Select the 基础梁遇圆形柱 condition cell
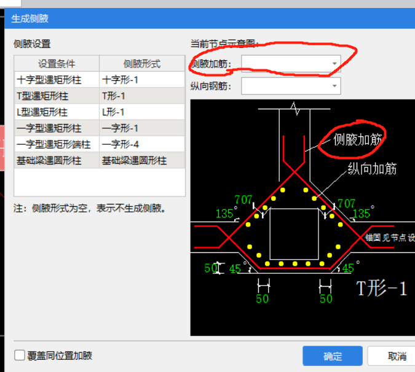This screenshot has height=372, width=415. (57, 160)
